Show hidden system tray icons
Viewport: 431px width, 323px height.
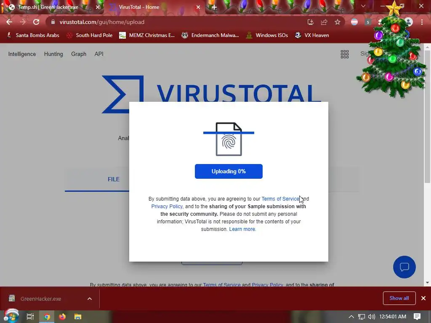[351, 317]
